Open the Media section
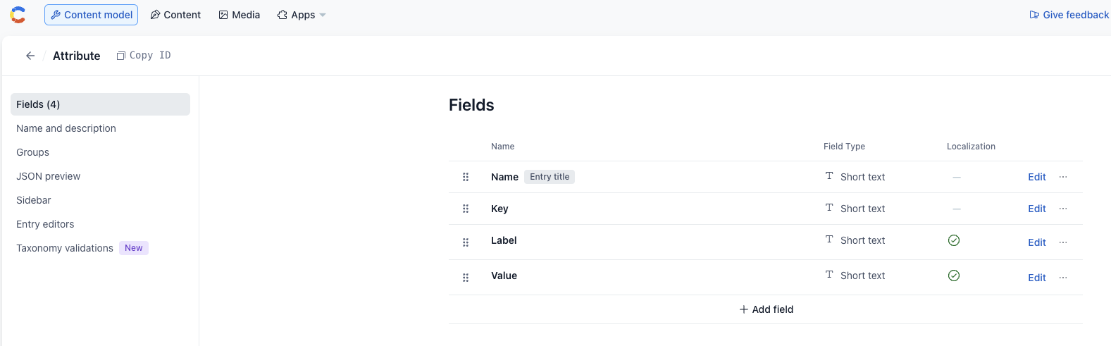This screenshot has width=1111, height=346. pos(240,15)
